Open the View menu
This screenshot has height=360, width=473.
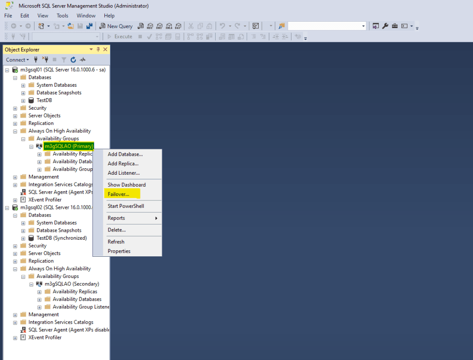(x=42, y=16)
